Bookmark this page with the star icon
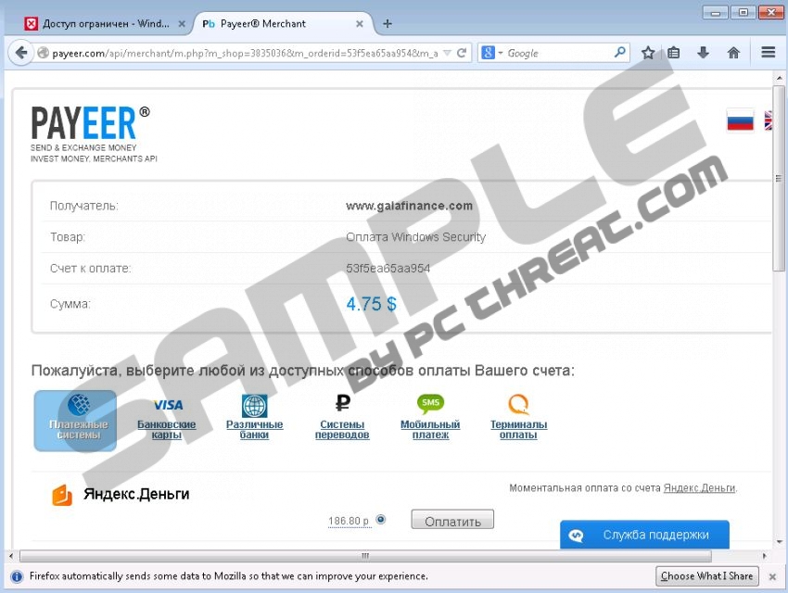The width and height of the screenshot is (788, 593). coord(648,53)
